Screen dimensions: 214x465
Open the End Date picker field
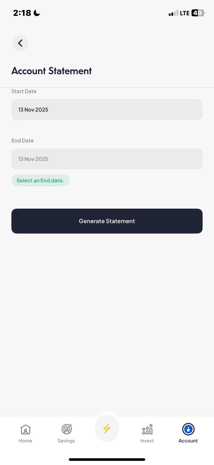[107, 159]
